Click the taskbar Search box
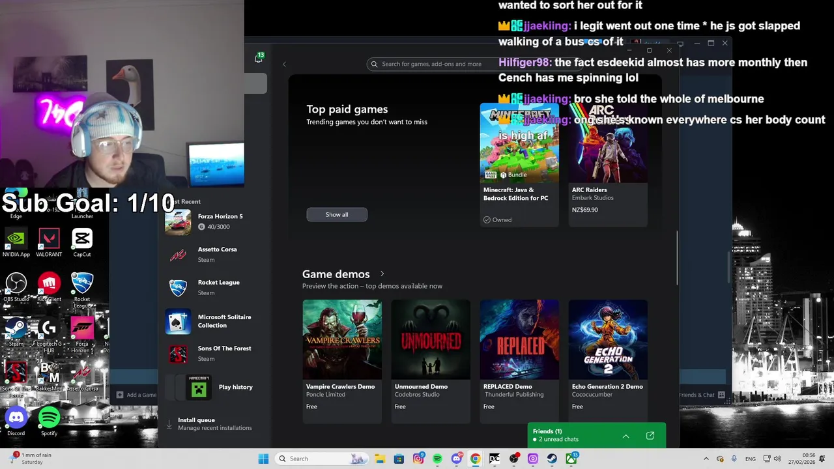The width and height of the screenshot is (834, 469). tap(321, 459)
